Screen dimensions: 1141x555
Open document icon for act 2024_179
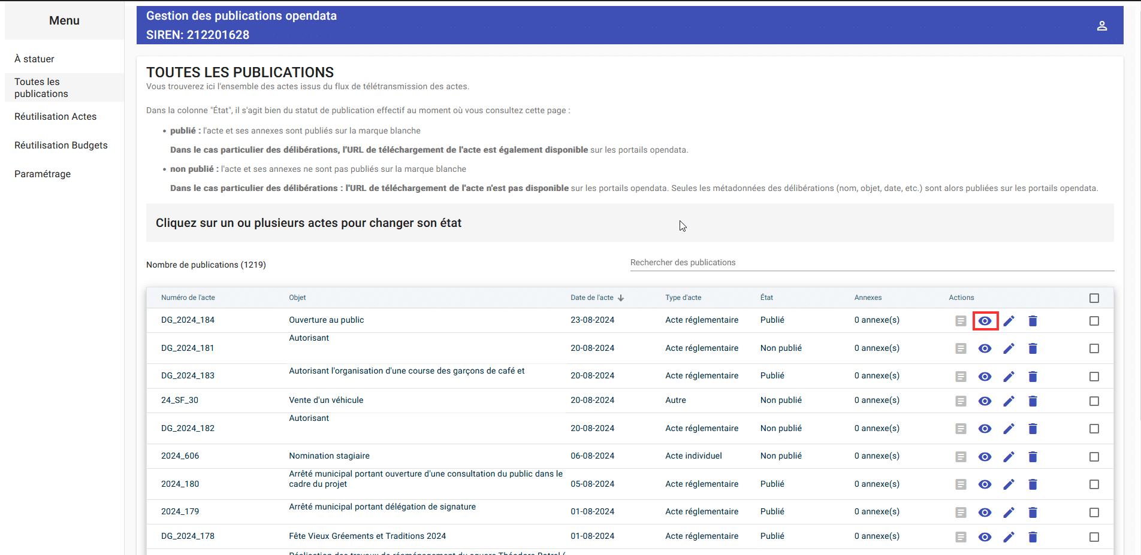(x=961, y=512)
